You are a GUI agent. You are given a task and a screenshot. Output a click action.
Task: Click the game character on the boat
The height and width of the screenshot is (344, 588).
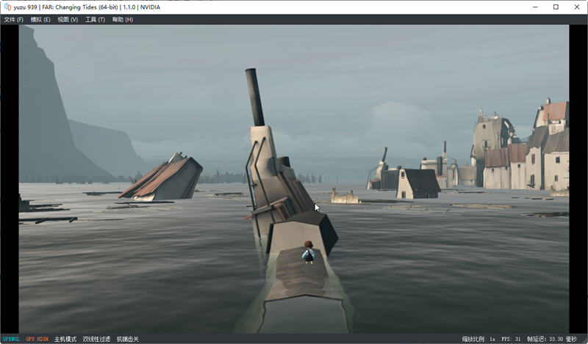pyautogui.click(x=308, y=252)
